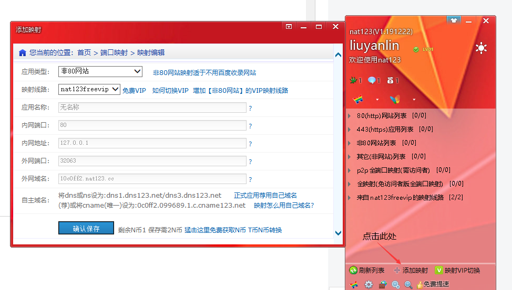Viewport: 512px width, 290px height.
Task: Click the plus icon for 添加映射
Action: coord(397,270)
